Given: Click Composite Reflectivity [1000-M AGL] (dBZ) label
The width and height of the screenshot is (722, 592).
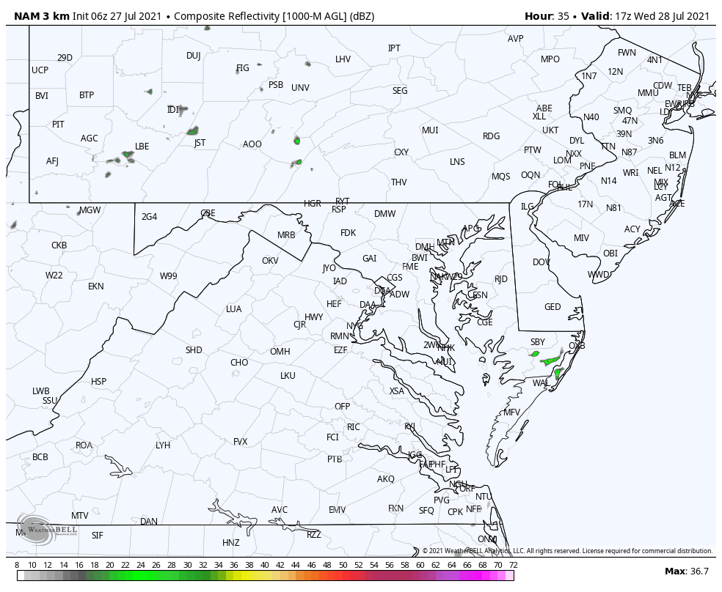Looking at the screenshot, I should pyautogui.click(x=274, y=16).
